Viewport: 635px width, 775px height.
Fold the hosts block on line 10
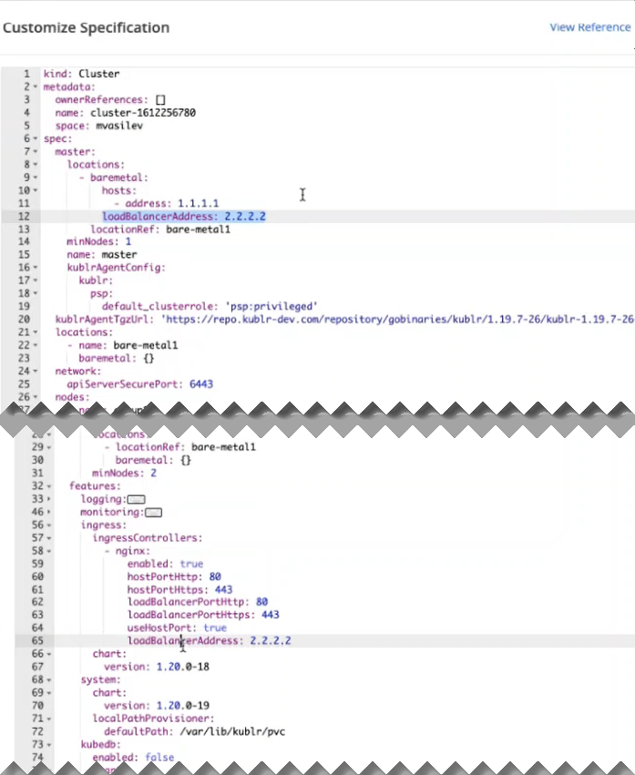36,190
